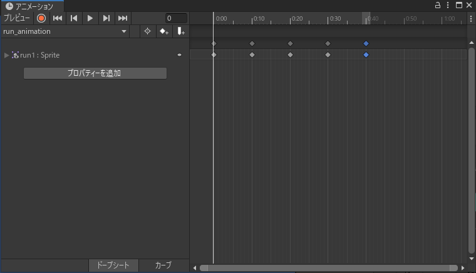Open the window's three-dot context menu
476x273 pixels.
click(448, 5)
